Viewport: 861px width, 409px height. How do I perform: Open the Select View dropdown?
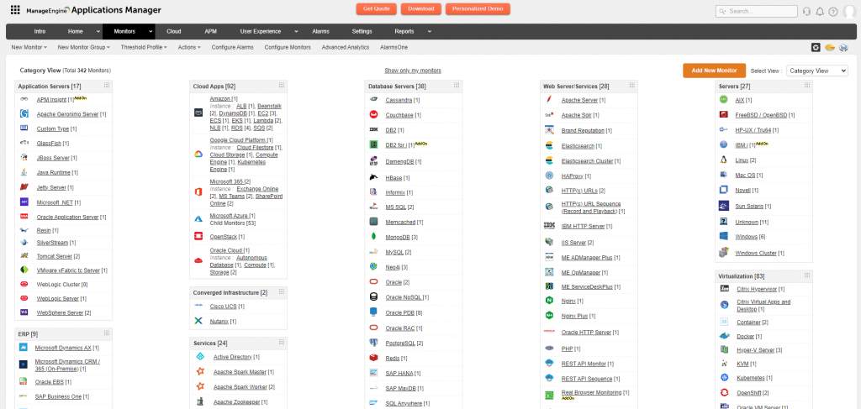817,71
